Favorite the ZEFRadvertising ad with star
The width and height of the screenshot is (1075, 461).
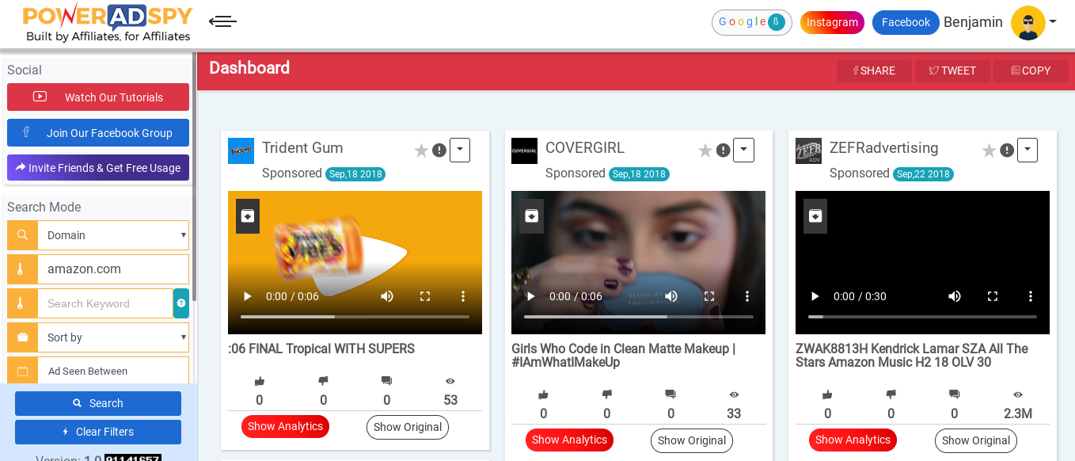coord(989,150)
